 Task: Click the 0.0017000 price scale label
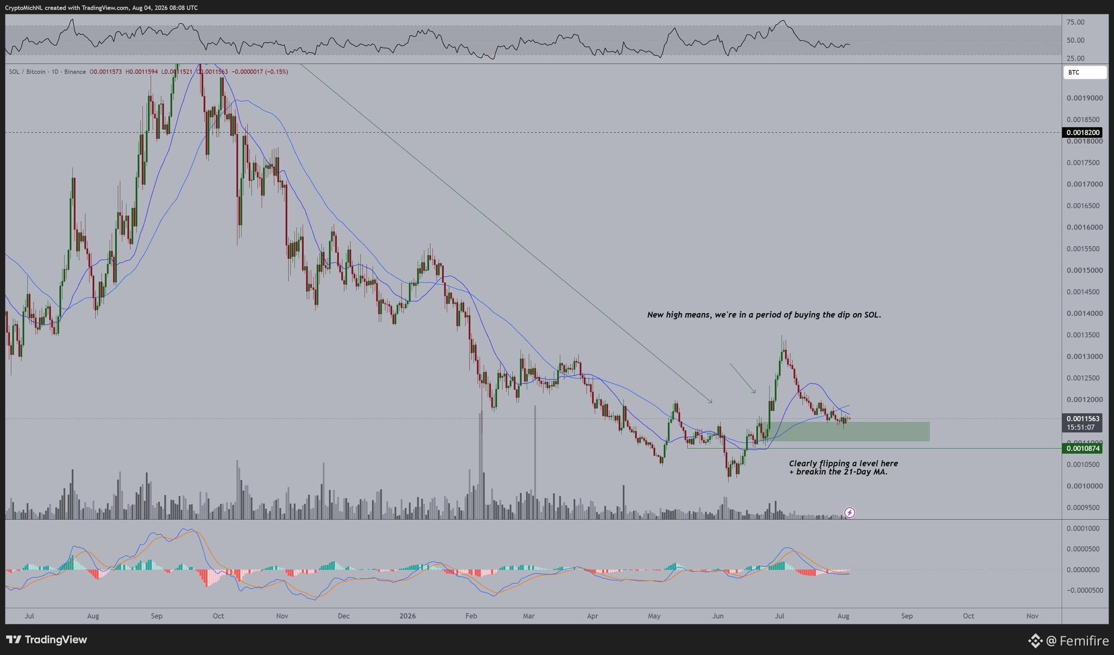[x=1085, y=184]
